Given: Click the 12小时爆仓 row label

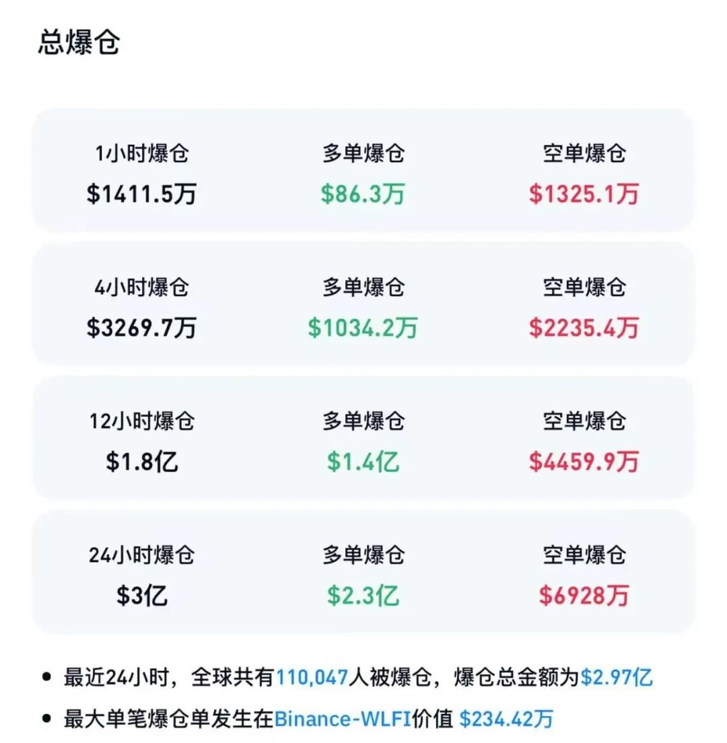Looking at the screenshot, I should click(141, 421).
